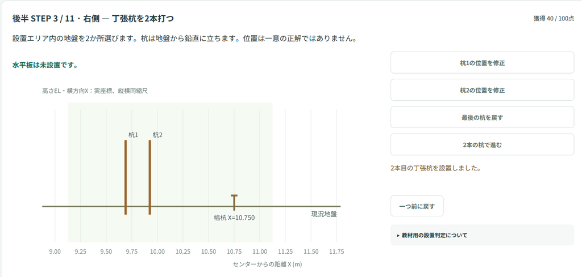The image size is (582, 277).
Task: Select the 杭2 stake in the chart
Action: point(149,177)
